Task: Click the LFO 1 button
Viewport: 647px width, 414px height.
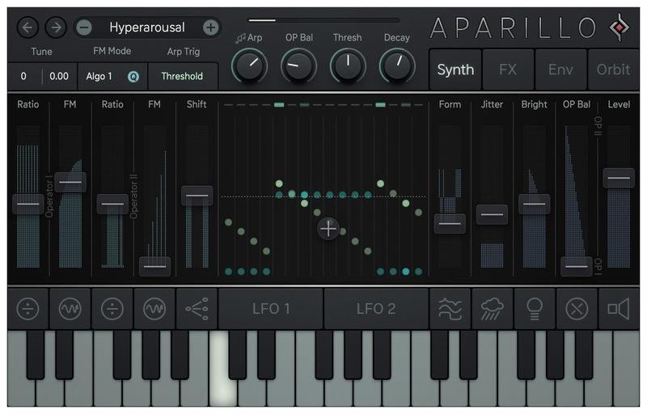Action: [x=271, y=309]
